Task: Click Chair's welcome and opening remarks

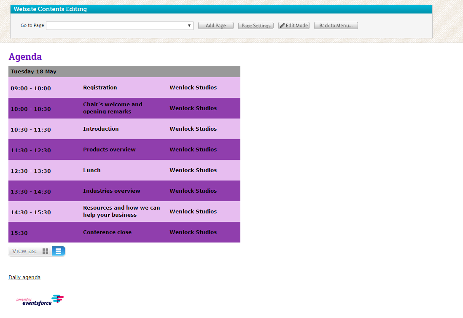Action: pyautogui.click(x=113, y=108)
